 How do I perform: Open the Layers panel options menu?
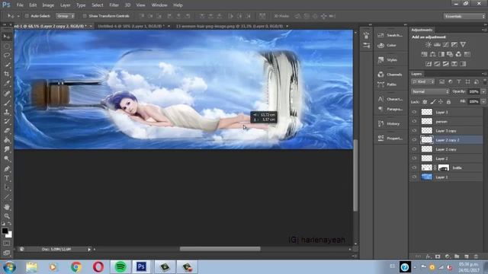(484, 74)
